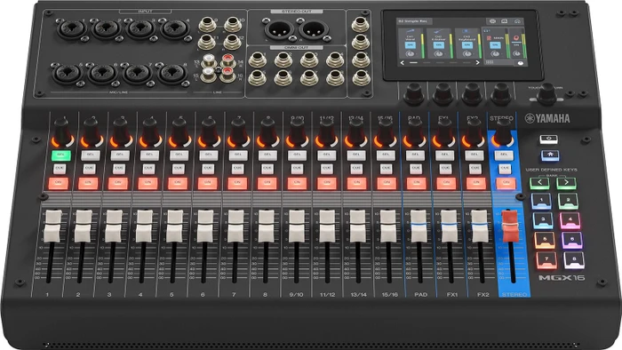
Task: Tap the settings icon on the touchscreen top bar
Action: coord(492,21)
